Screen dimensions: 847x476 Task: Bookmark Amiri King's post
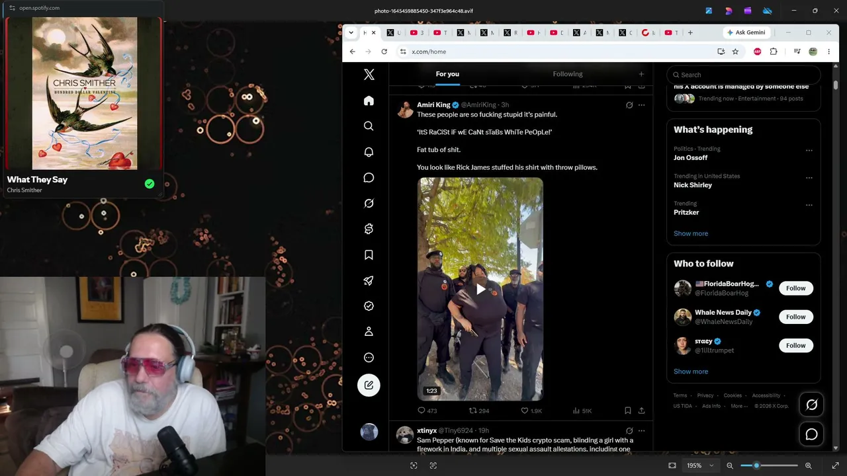628,411
